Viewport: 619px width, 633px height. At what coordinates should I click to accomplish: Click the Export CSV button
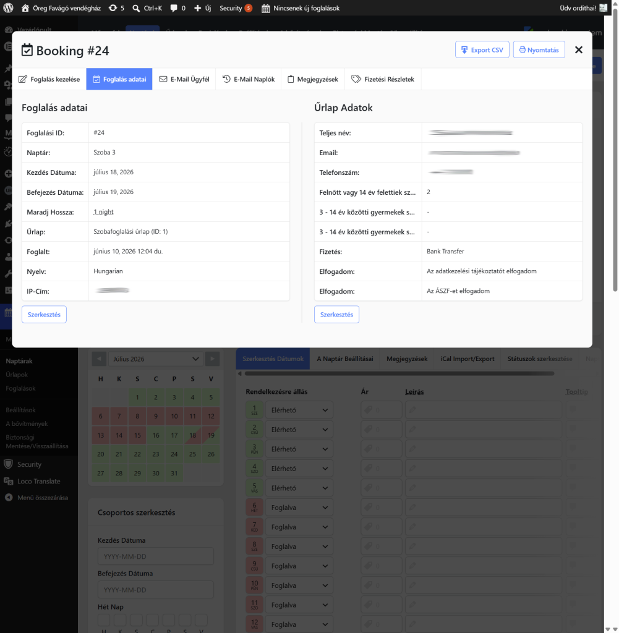click(x=482, y=49)
